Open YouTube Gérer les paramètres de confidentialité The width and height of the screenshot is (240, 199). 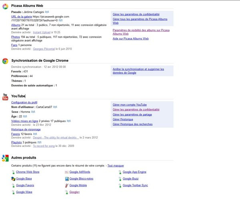(136, 110)
